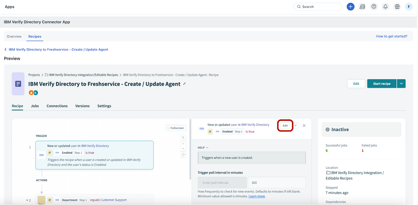Viewport: 418px width, 205px height.
Task: Select the trigger step card on canvas
Action: (x=94, y=155)
